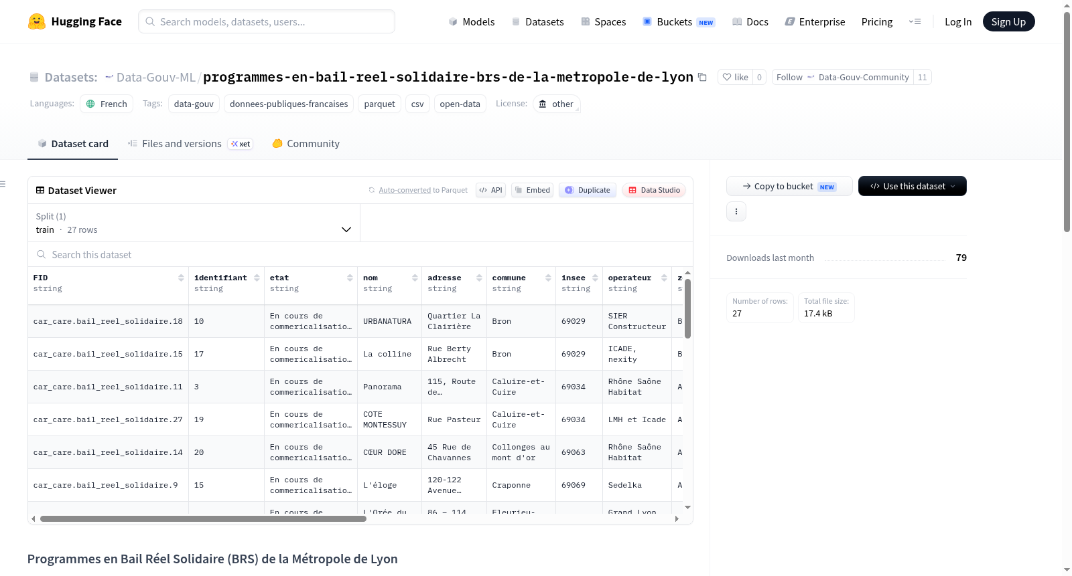1072x576 pixels.
Task: Open the three-dot more options button
Action: 736,211
